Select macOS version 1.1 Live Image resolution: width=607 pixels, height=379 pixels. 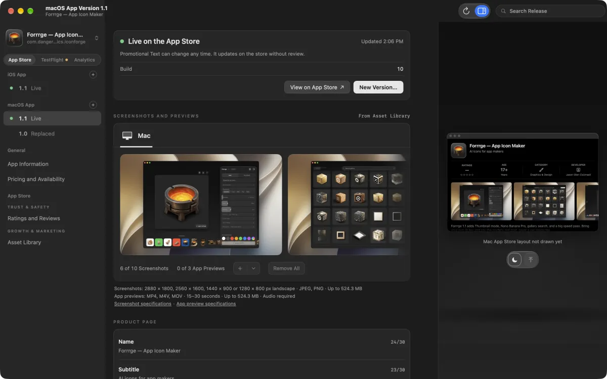click(52, 118)
